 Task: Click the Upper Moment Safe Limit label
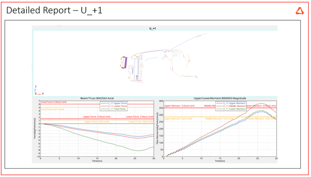[178, 118]
